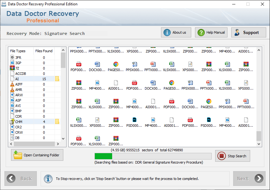This screenshot has height=190, width=270.
Task: Select the BMP label in file types
Action: (18, 111)
